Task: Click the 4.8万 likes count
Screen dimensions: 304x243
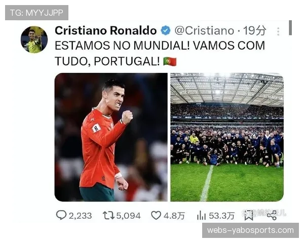Action: click(174, 216)
